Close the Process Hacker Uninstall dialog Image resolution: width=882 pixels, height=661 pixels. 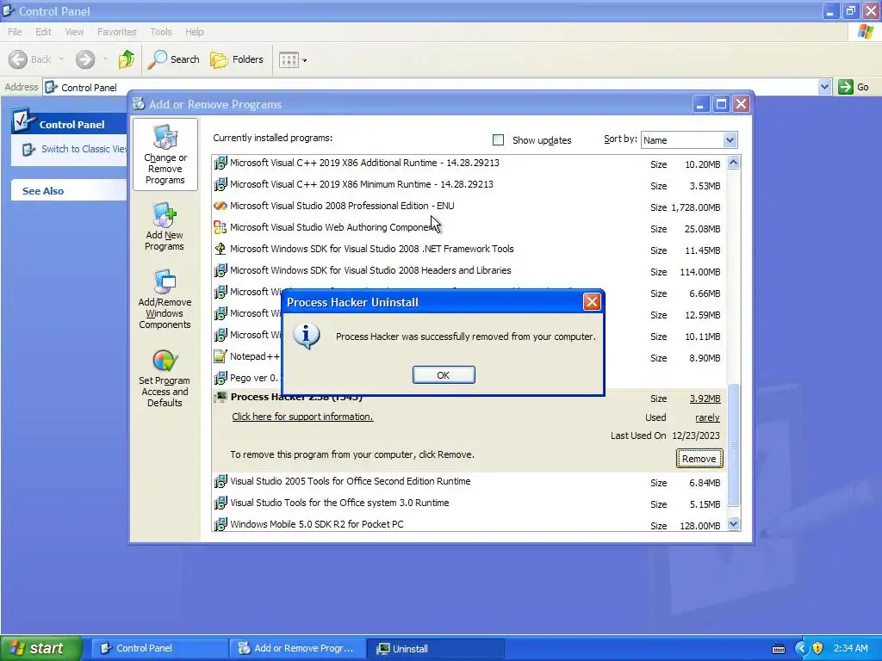coord(591,302)
